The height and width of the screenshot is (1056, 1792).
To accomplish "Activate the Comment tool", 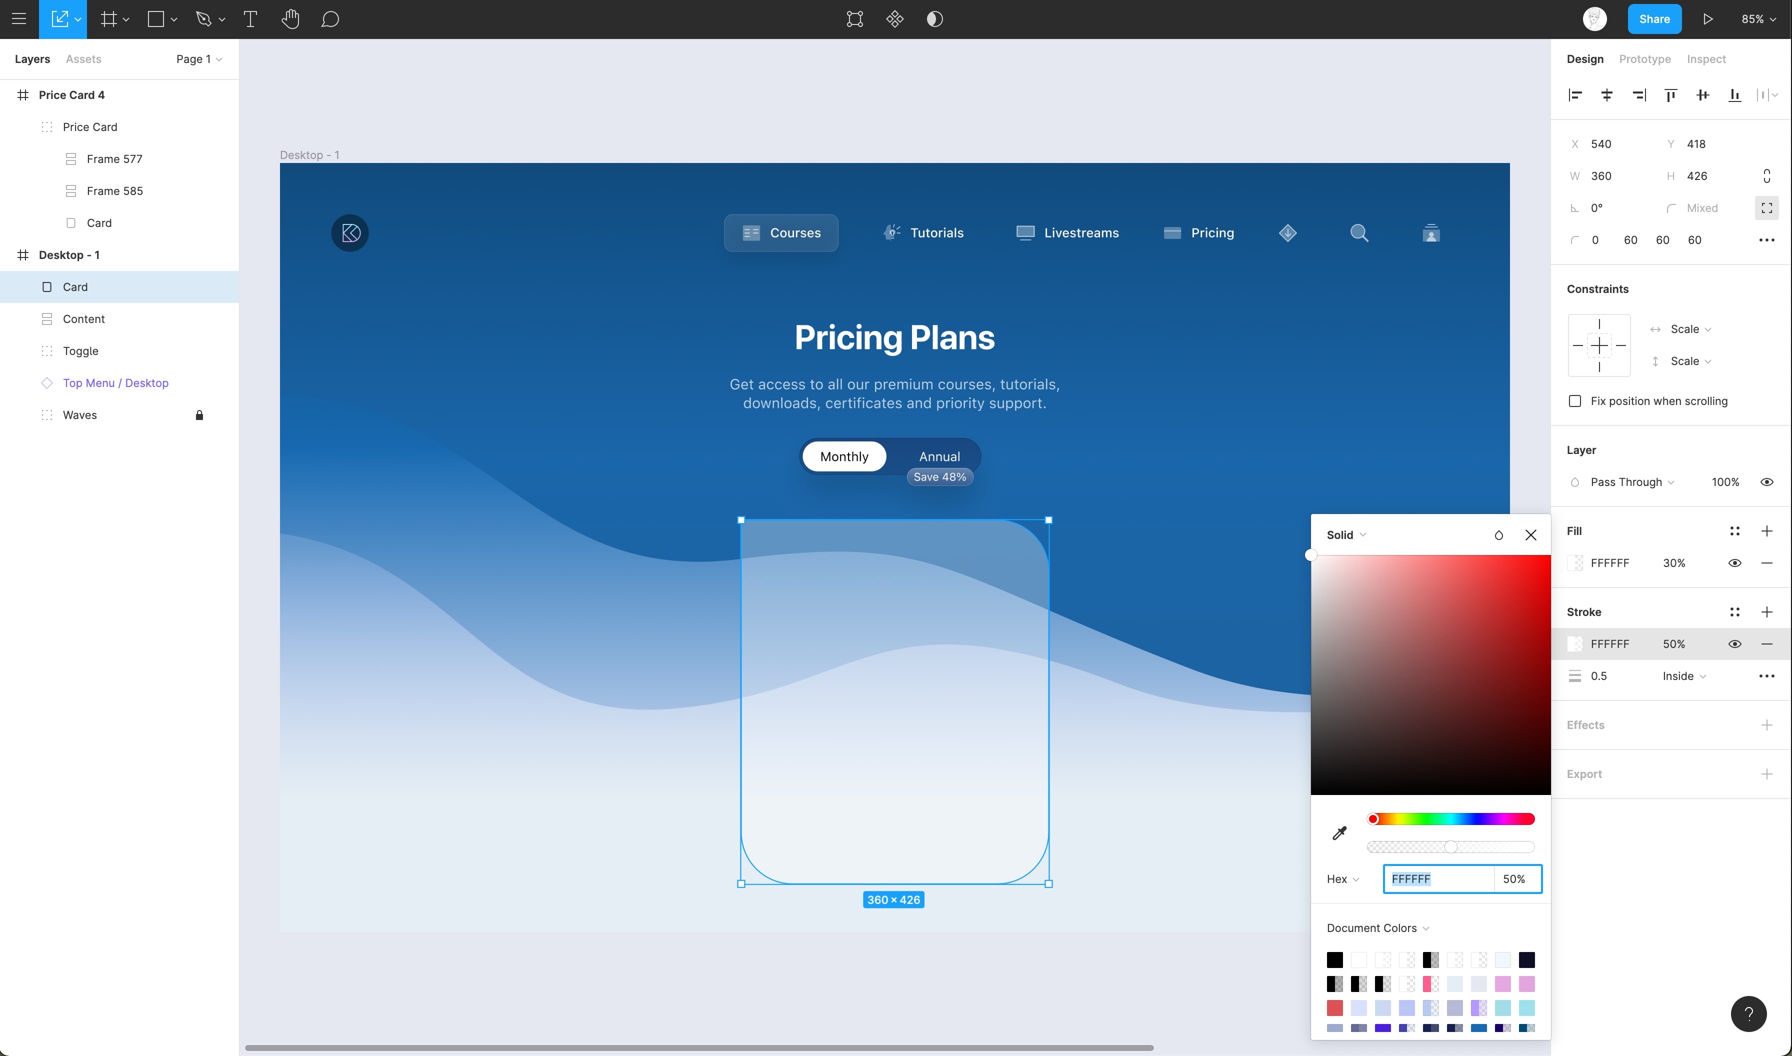I will point(329,19).
